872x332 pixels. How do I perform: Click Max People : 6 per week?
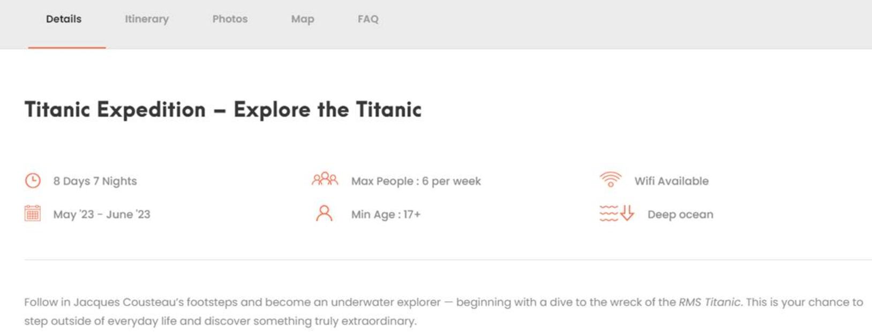[416, 181]
